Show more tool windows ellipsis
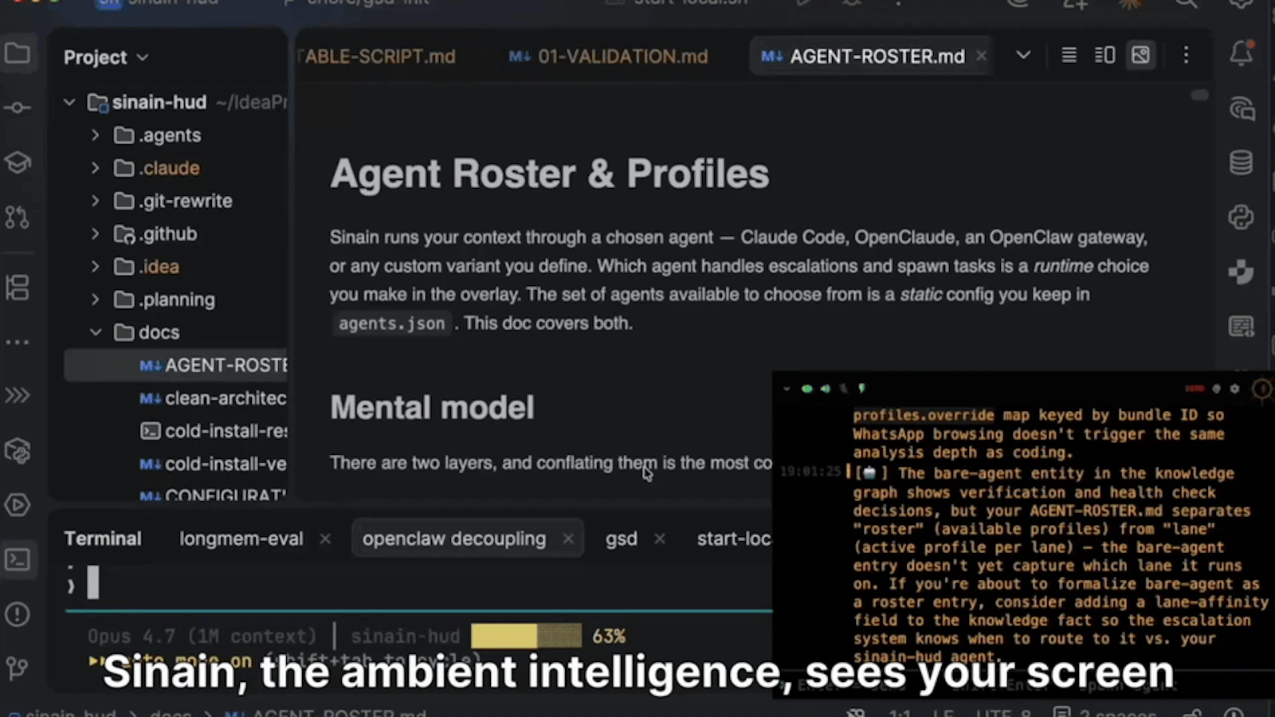This screenshot has width=1275, height=717. click(18, 342)
